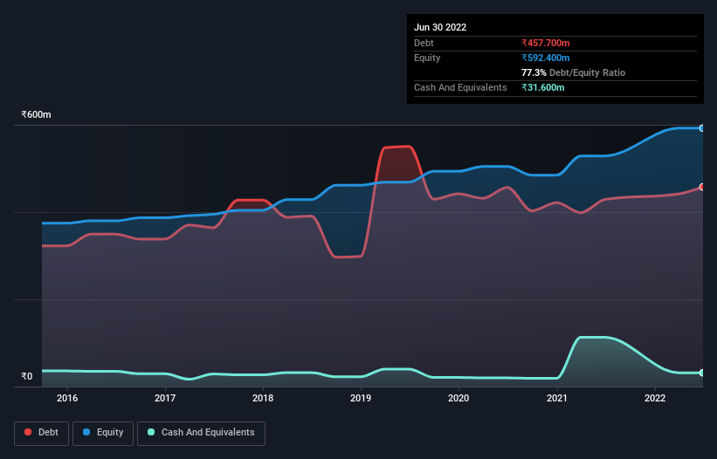Click the ₹457.700m debt value
The image size is (717, 459).
(x=546, y=43)
